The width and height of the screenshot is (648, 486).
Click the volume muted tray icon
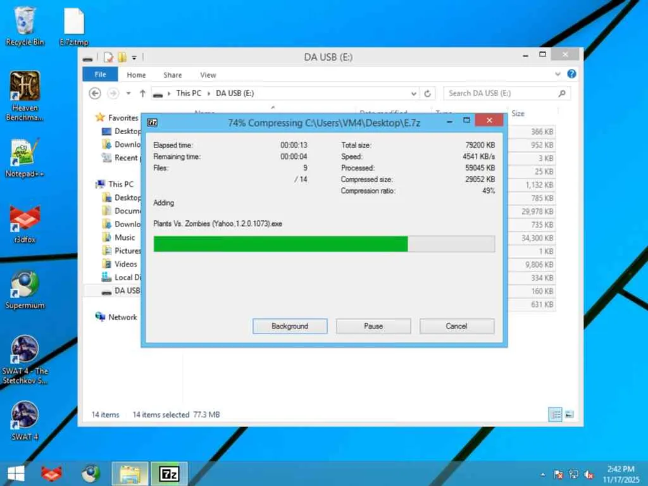click(589, 475)
